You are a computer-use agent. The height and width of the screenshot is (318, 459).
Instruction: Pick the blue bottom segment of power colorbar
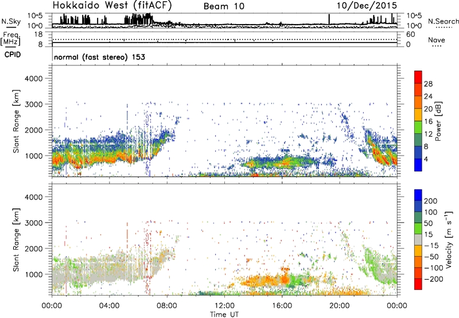tap(418, 165)
